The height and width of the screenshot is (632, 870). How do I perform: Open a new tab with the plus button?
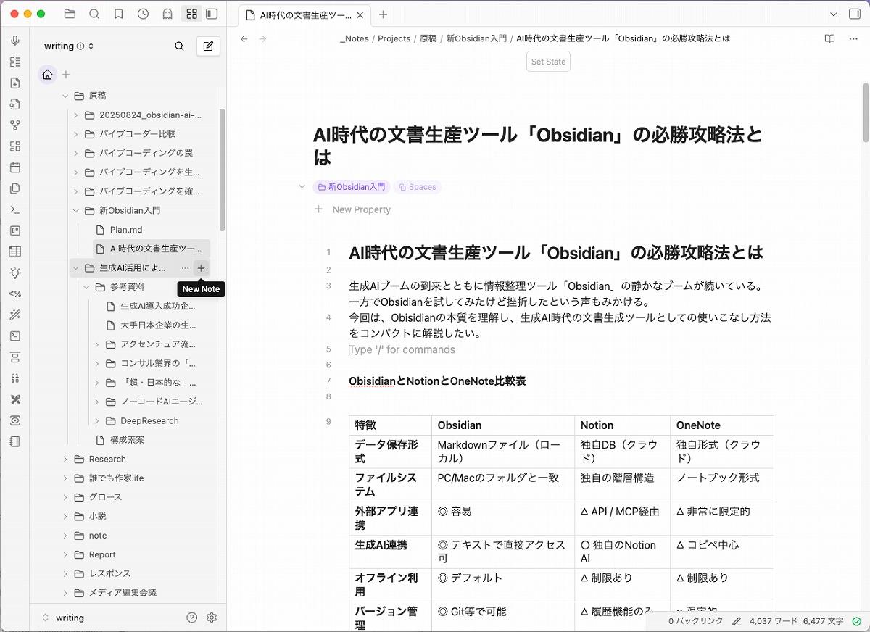coord(384,14)
